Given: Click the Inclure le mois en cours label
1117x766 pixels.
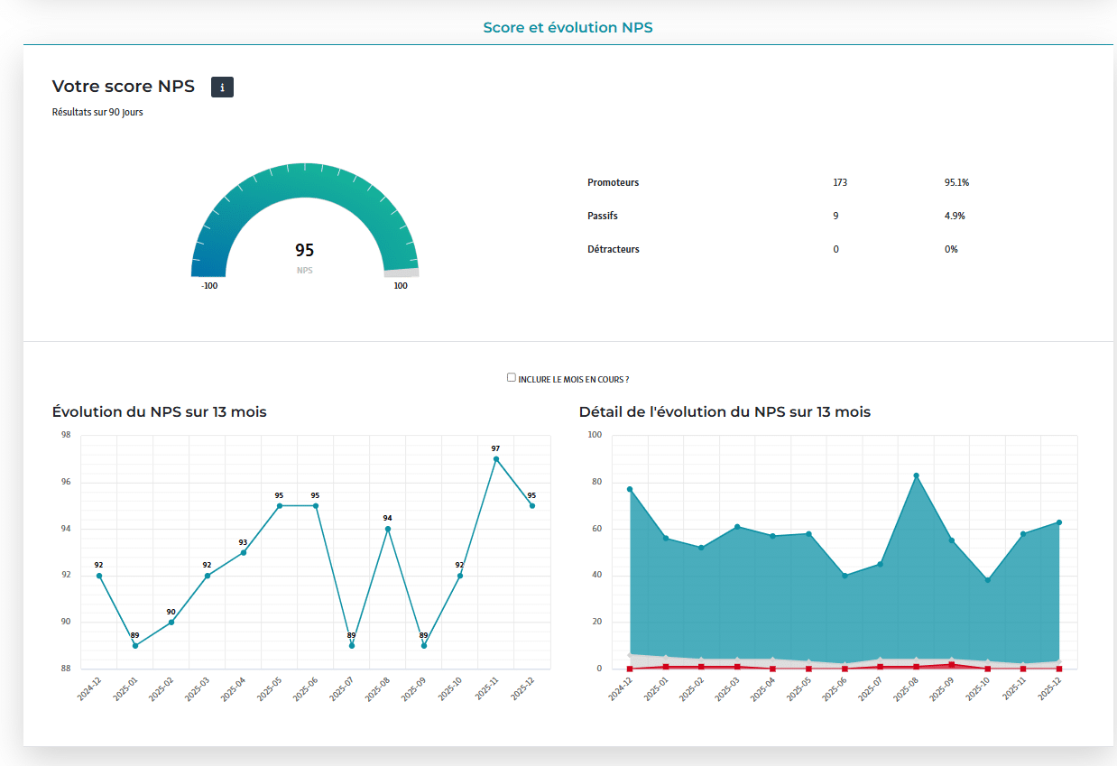Looking at the screenshot, I should [x=573, y=380].
